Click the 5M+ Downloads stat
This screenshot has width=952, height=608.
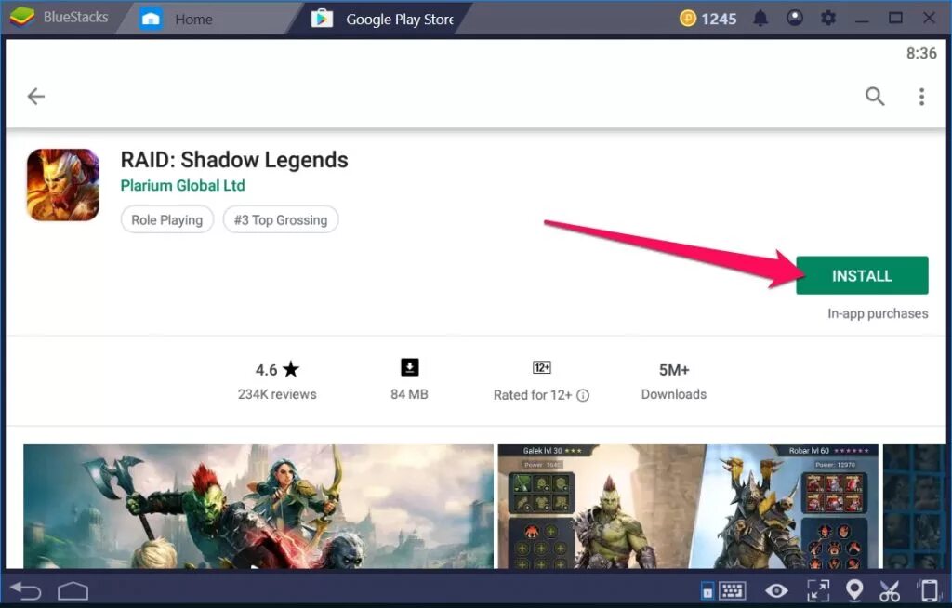pos(674,381)
